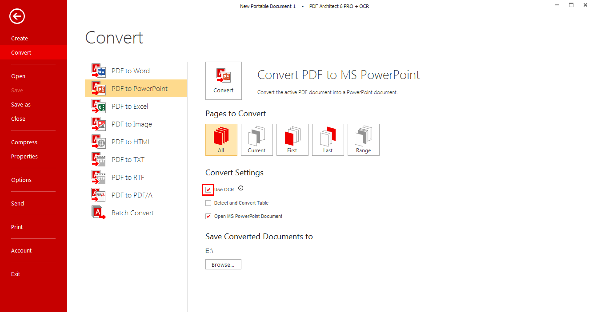Enable Detect and Convert Table
The image size is (593, 312).
pos(208,203)
